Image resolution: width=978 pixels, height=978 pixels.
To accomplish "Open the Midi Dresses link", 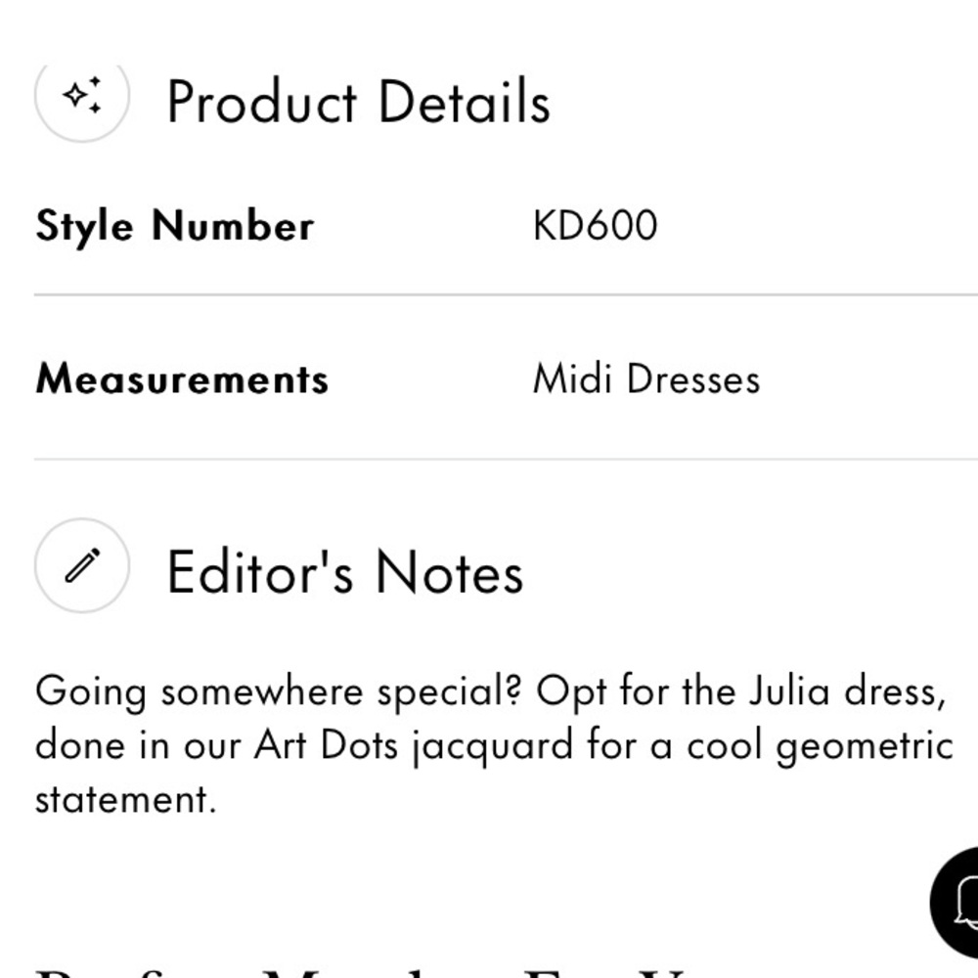I will pos(646,378).
